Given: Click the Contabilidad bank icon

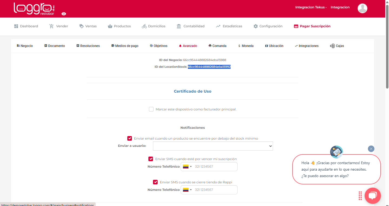Looking at the screenshot, I should 179,26.
